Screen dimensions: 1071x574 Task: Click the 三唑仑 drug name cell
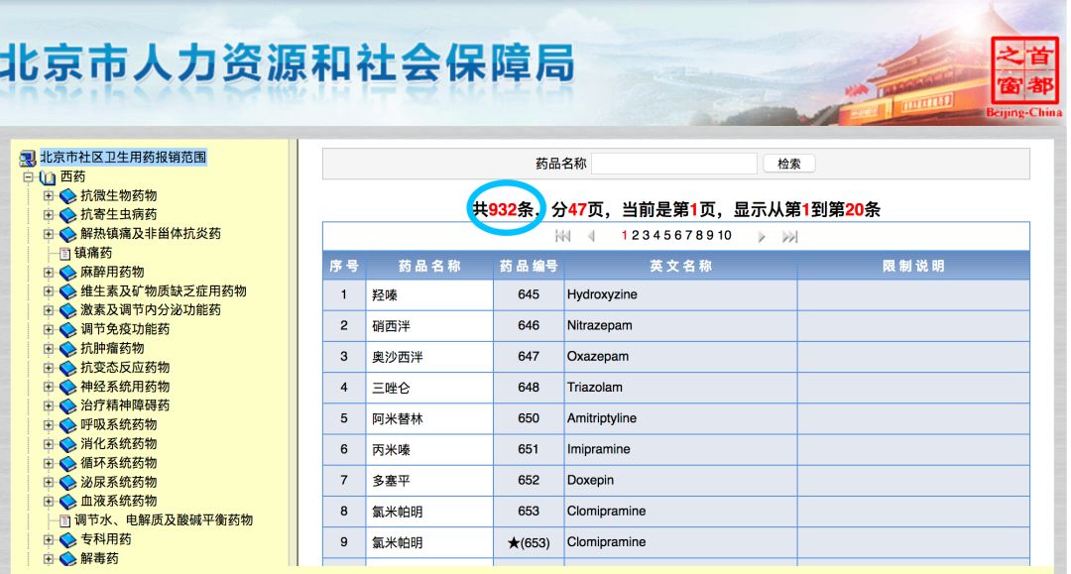(429, 388)
